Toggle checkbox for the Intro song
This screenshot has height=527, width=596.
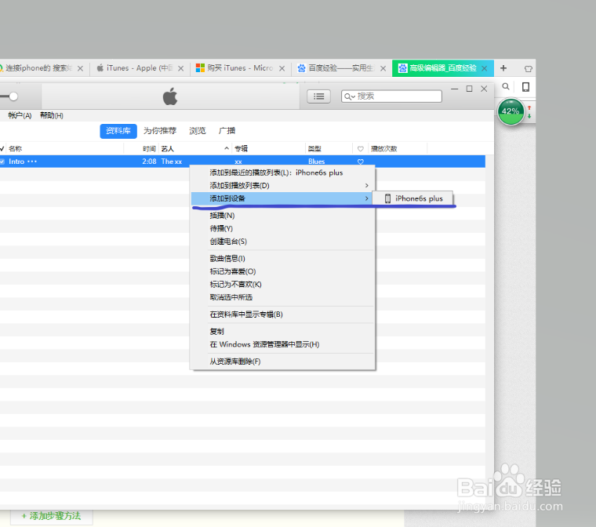point(2,162)
